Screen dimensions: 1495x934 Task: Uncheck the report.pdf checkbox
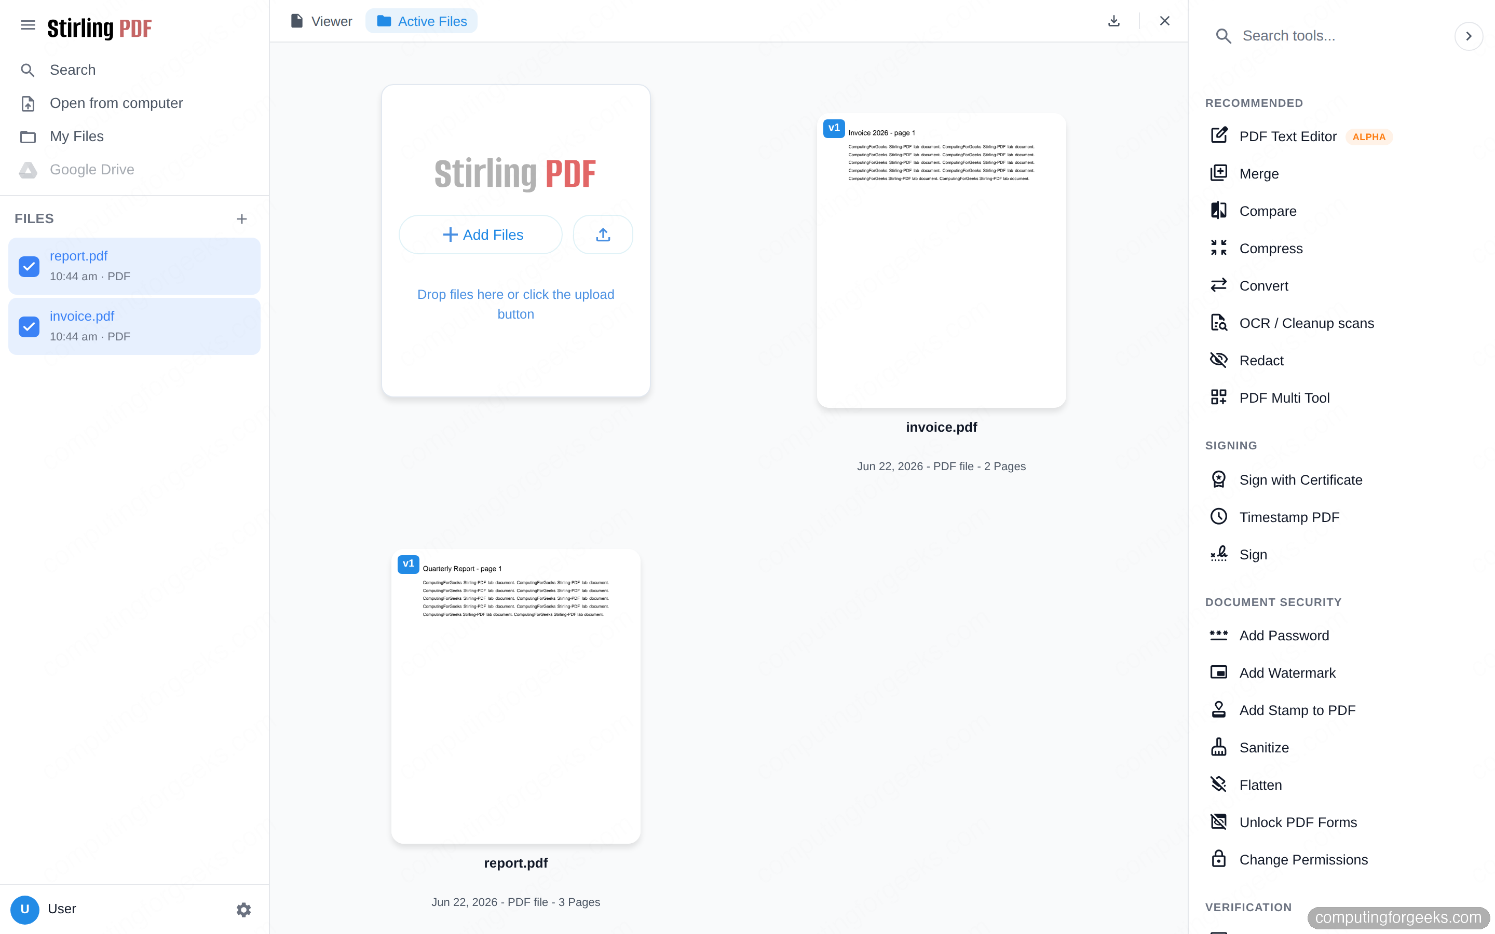[x=29, y=267]
